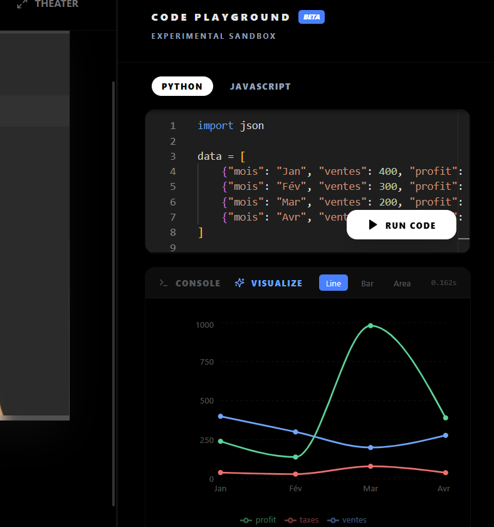The image size is (494, 527).
Task: Select the Line chart type
Action: coord(334,283)
